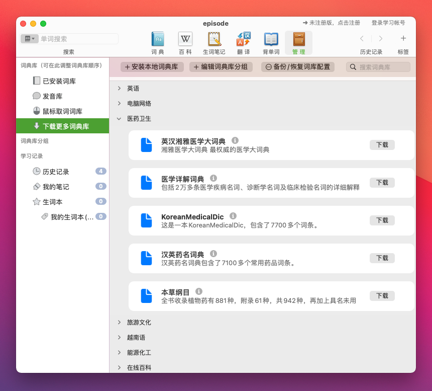432x391 pixels.
Task: Collapse the 医药卫生 category
Action: point(119,119)
